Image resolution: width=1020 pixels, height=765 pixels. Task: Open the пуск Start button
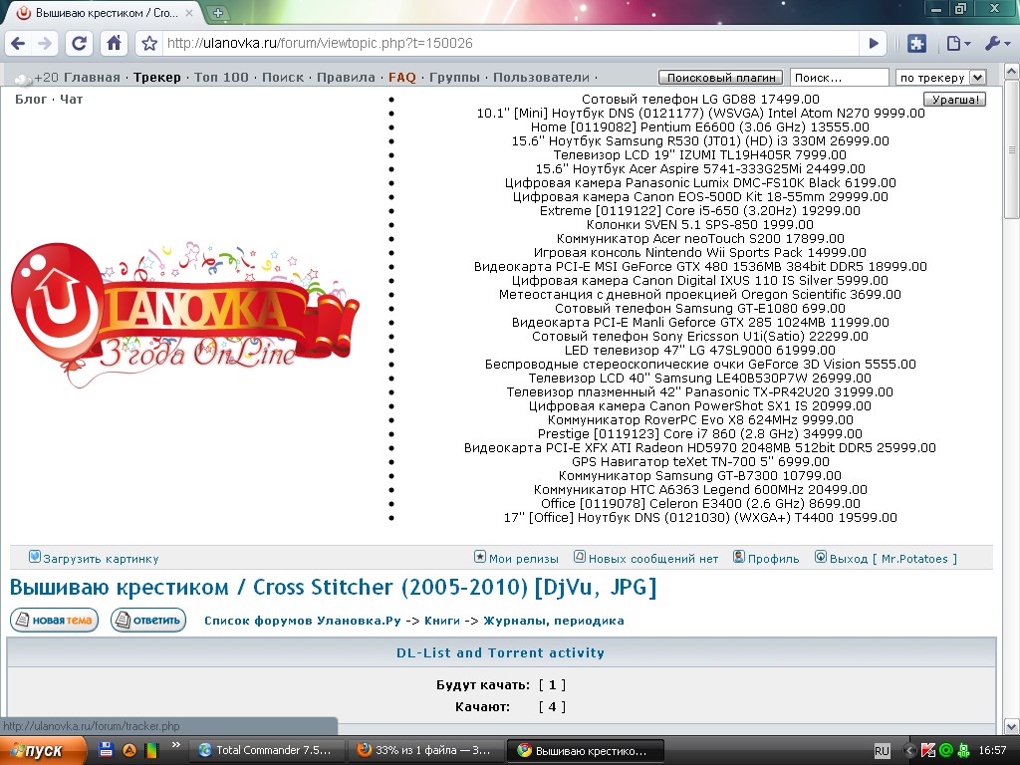[x=43, y=751]
